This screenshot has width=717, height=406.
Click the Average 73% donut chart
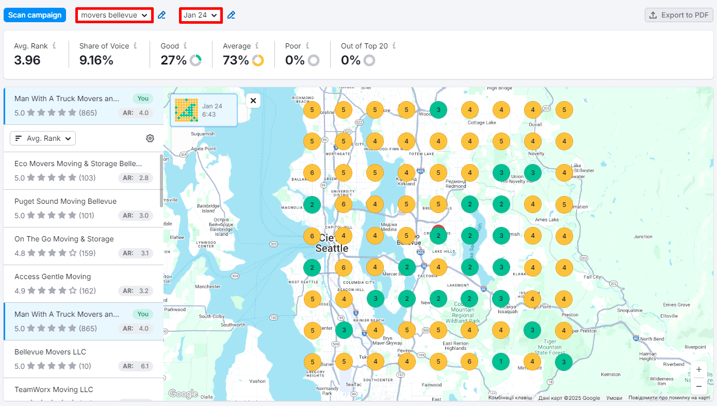258,60
